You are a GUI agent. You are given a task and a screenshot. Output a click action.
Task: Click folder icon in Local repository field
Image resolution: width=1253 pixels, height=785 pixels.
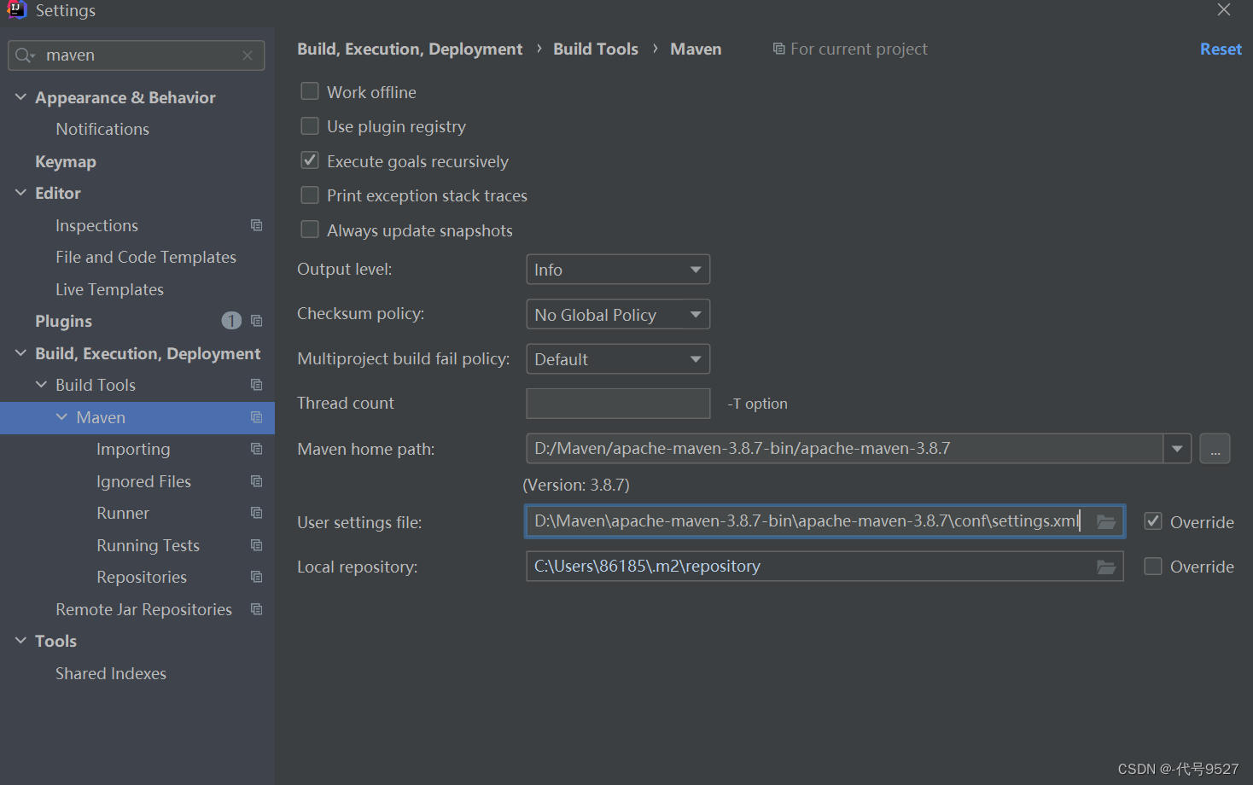click(x=1106, y=567)
